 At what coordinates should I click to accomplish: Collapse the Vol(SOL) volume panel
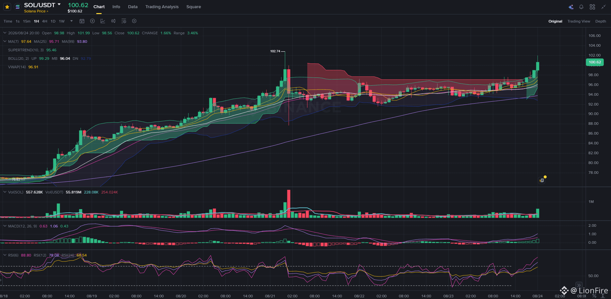[x=5, y=192]
